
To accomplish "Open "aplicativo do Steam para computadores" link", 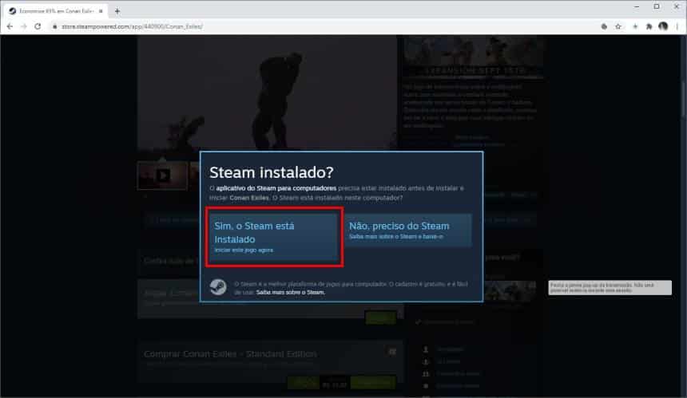I will [276, 188].
